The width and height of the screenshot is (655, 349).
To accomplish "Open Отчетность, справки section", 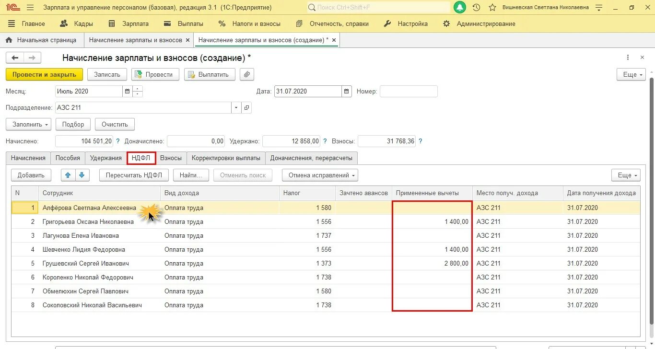I will point(332,23).
